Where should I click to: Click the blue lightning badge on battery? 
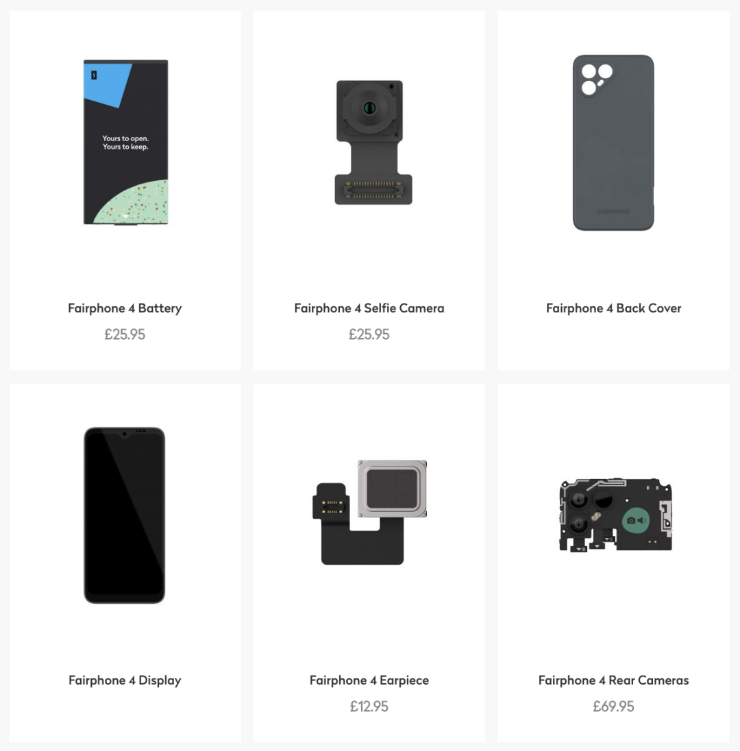(95, 75)
